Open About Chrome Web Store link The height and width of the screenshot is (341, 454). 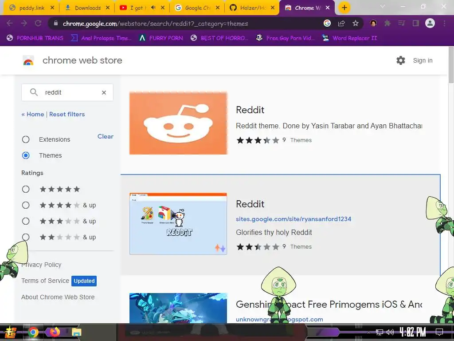pyautogui.click(x=58, y=297)
